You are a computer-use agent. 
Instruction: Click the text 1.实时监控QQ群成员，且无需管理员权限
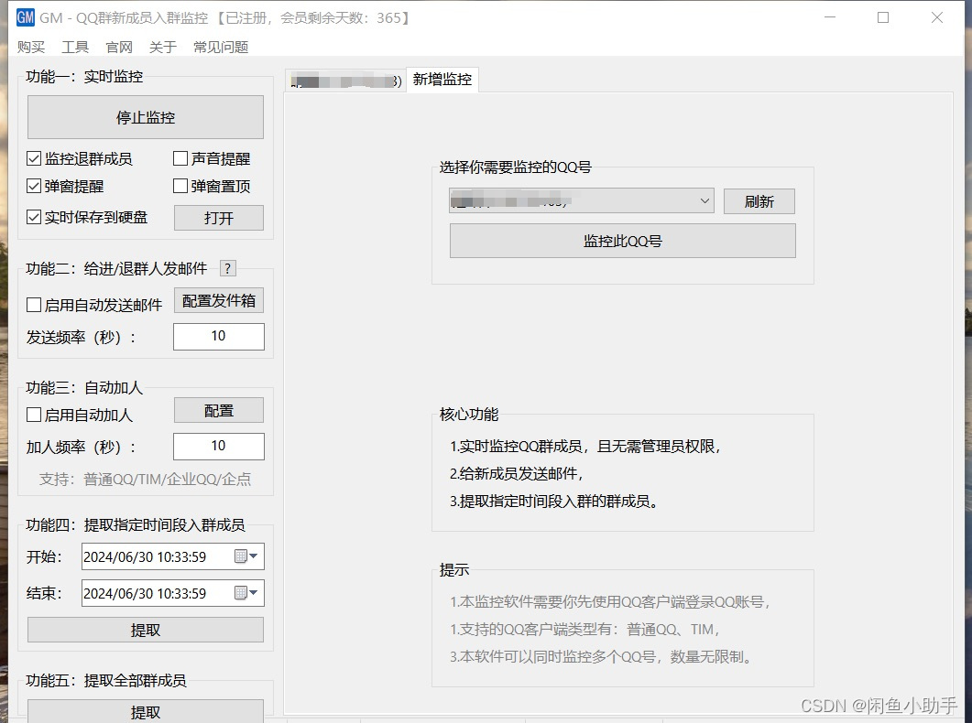584,447
